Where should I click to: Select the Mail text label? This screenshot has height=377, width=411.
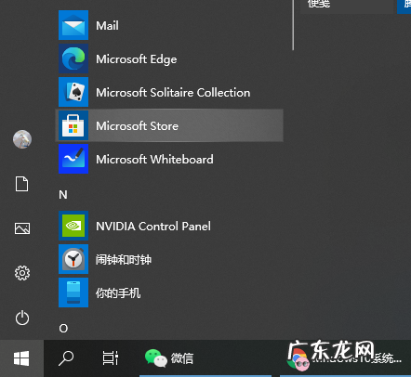point(107,25)
